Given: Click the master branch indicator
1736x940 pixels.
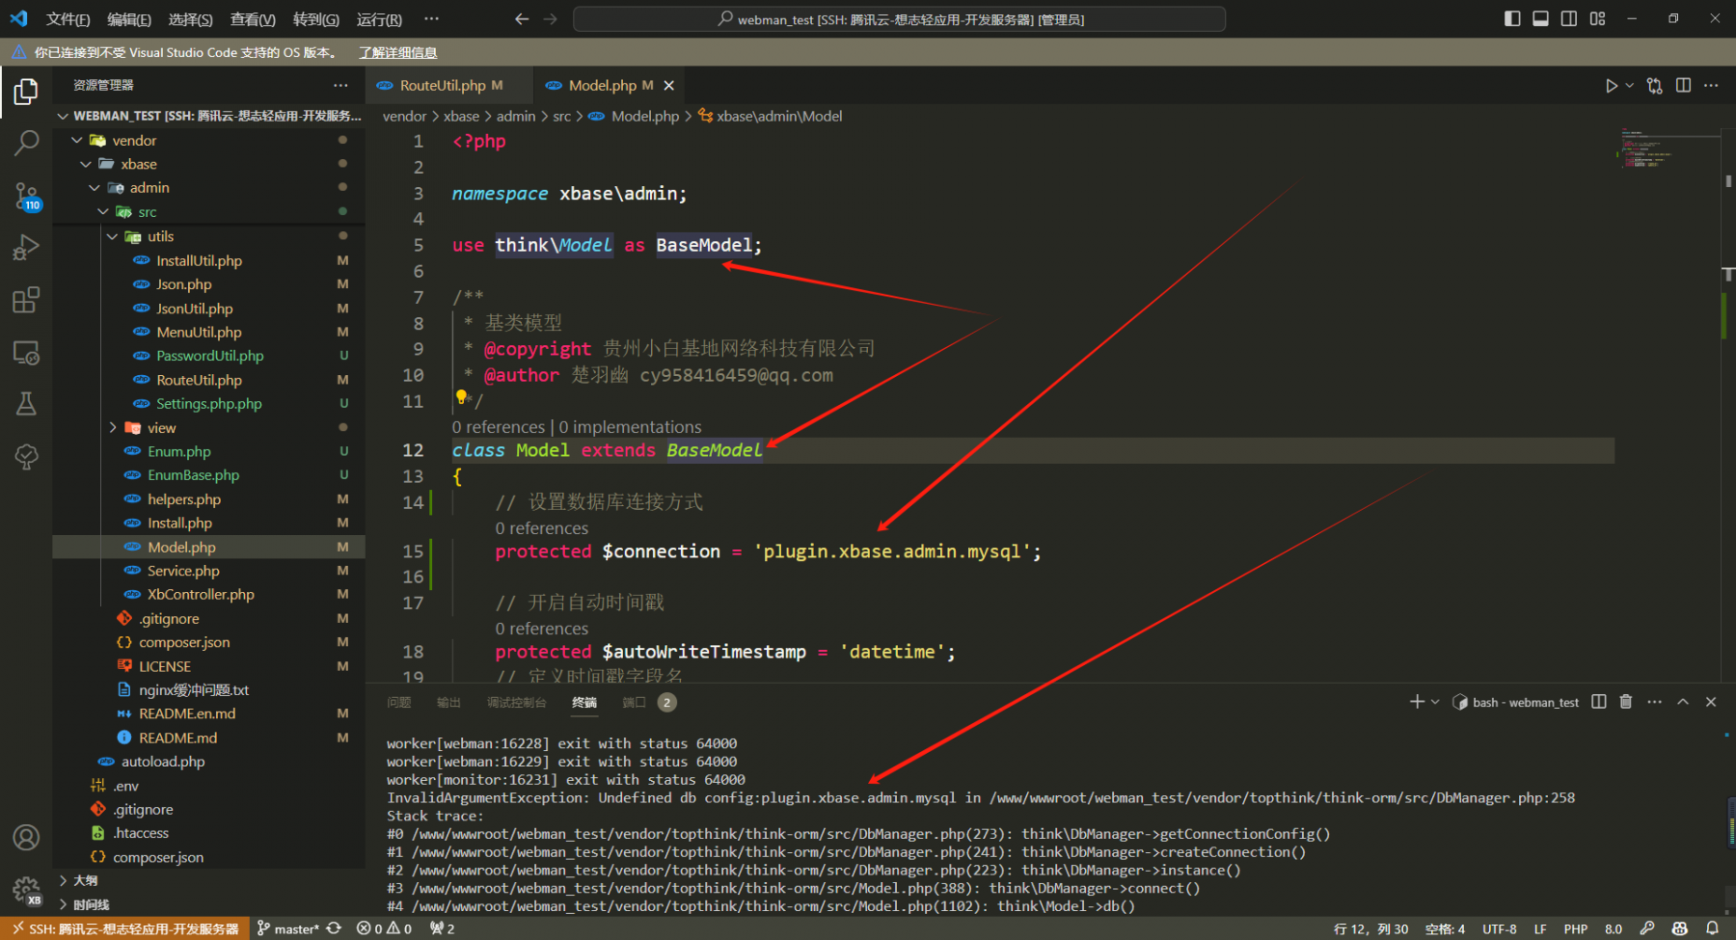Looking at the screenshot, I should click(x=287, y=928).
